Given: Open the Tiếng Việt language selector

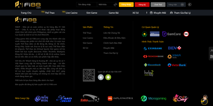Looking at the screenshot, I should coord(176,5).
